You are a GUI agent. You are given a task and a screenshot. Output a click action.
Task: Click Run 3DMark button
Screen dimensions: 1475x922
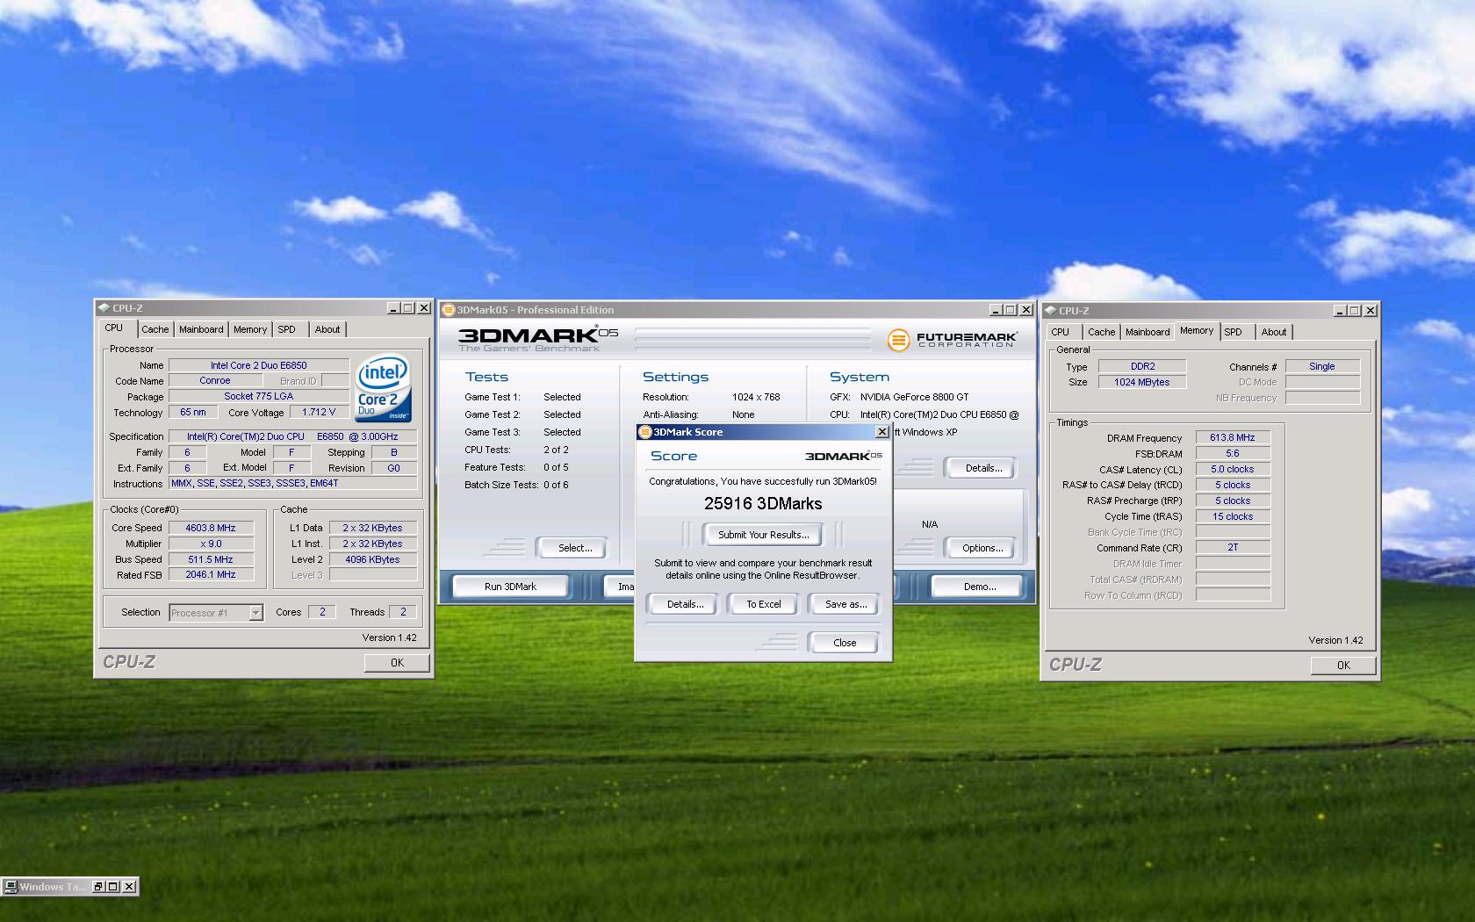coord(510,587)
